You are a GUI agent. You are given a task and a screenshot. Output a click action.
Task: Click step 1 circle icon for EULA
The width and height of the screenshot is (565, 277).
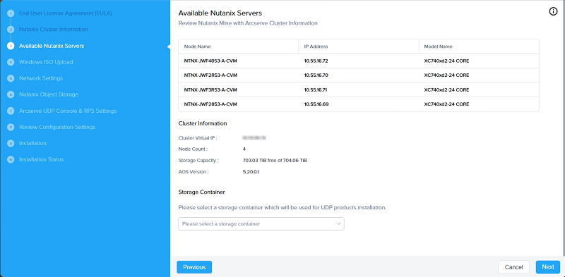[11, 13]
